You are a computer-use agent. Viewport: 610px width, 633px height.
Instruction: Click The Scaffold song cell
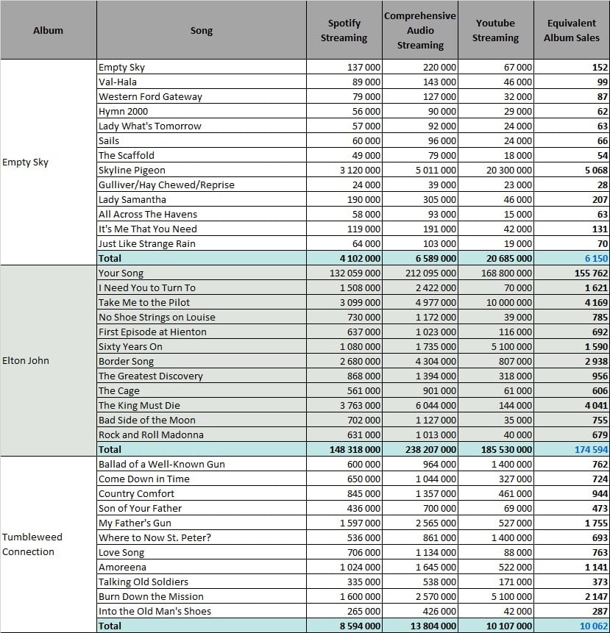coord(201,155)
